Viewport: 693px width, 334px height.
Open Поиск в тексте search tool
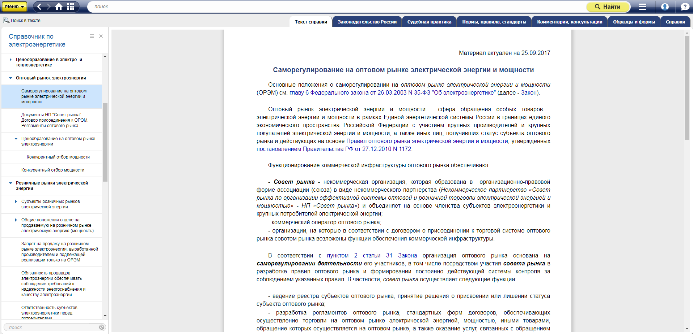click(22, 21)
